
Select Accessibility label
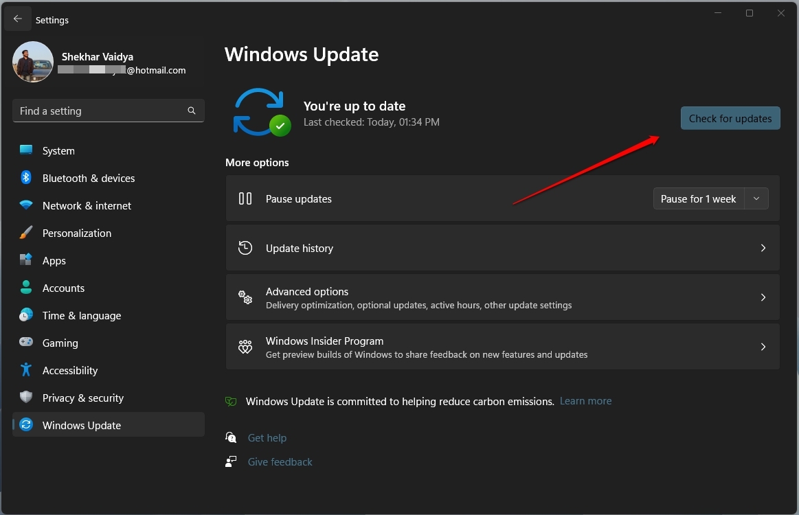(70, 371)
